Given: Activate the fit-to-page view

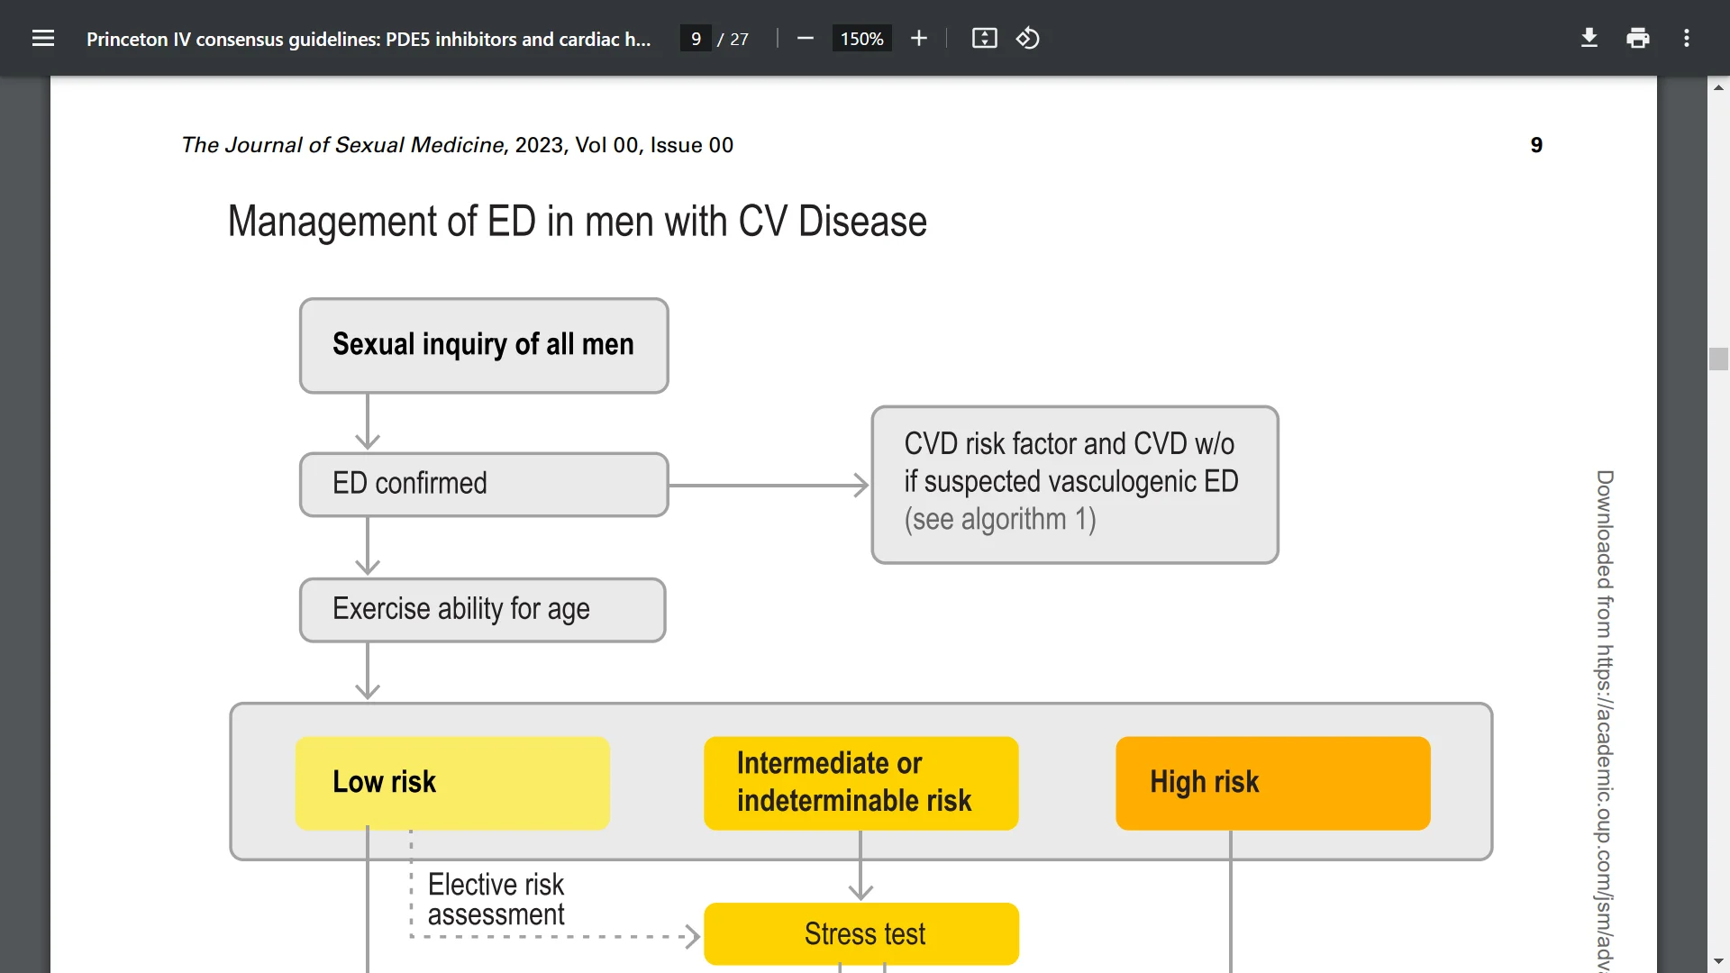Looking at the screenshot, I should pyautogui.click(x=984, y=38).
